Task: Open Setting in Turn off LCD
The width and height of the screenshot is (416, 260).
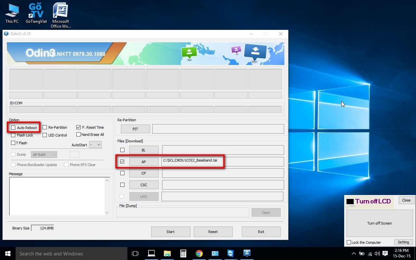Action: pos(404,242)
